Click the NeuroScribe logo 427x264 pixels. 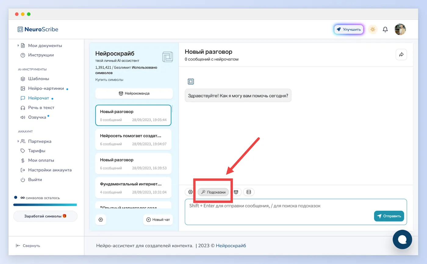click(38, 30)
